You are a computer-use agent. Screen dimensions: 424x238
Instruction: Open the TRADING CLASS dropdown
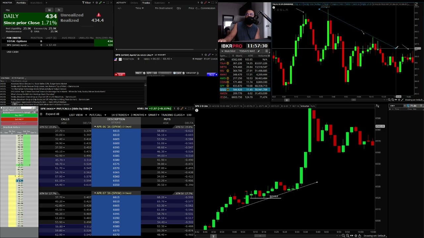pos(173,115)
